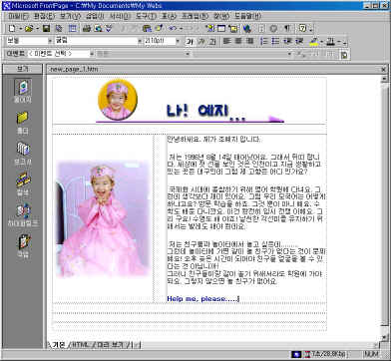The height and width of the screenshot is (361, 391).
Task: Switch to the HTML tab
Action: click(x=80, y=345)
